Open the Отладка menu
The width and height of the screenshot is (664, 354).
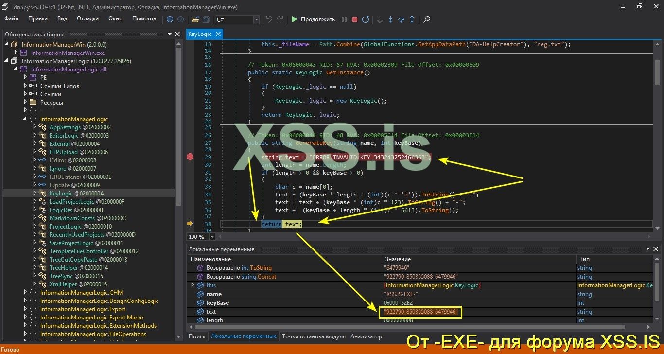click(87, 18)
